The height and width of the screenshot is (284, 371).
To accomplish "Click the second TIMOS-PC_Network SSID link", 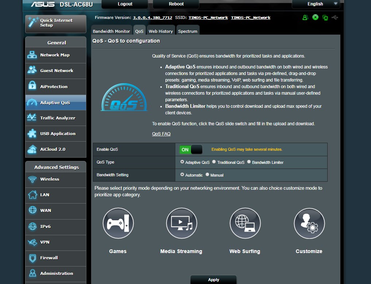I will tap(251, 18).
